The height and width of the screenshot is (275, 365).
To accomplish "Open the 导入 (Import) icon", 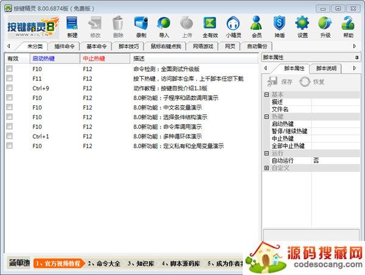I will pyautogui.click(x=164, y=27).
